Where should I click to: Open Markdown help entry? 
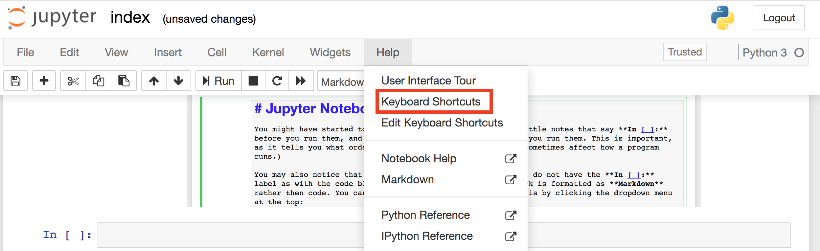click(x=446, y=180)
